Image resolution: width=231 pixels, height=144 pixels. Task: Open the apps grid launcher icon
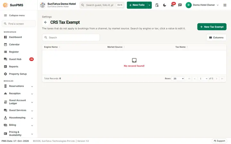click(225, 5)
